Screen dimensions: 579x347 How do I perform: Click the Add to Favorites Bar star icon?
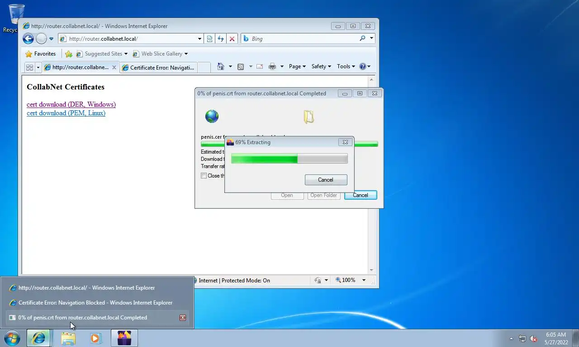(x=69, y=54)
